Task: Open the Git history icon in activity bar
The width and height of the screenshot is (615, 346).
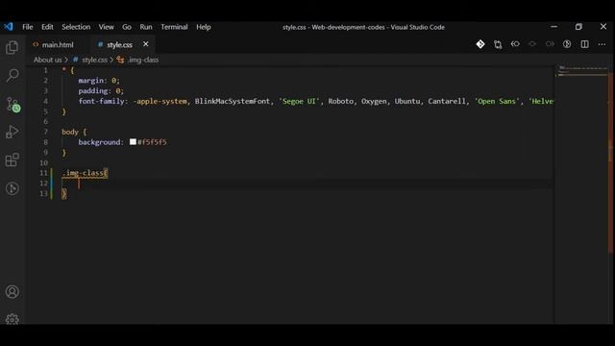Action: click(12, 188)
